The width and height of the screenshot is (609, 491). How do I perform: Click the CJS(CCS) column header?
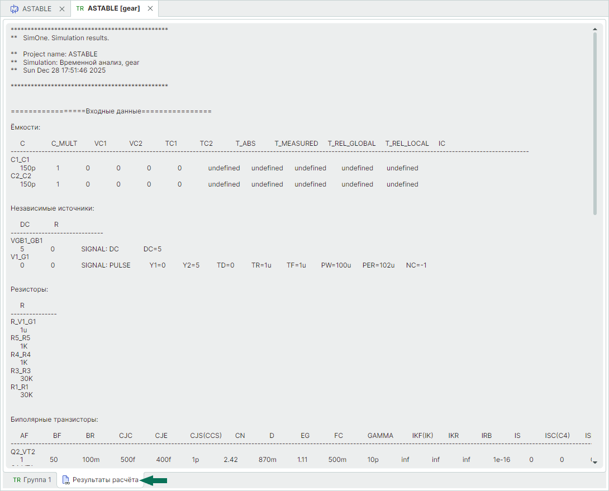coord(206,436)
